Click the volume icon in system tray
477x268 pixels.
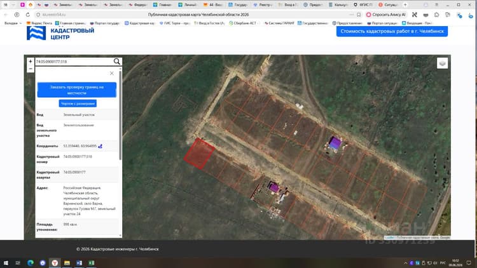(x=435, y=263)
